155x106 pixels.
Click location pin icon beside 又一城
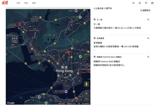coord(95,20)
